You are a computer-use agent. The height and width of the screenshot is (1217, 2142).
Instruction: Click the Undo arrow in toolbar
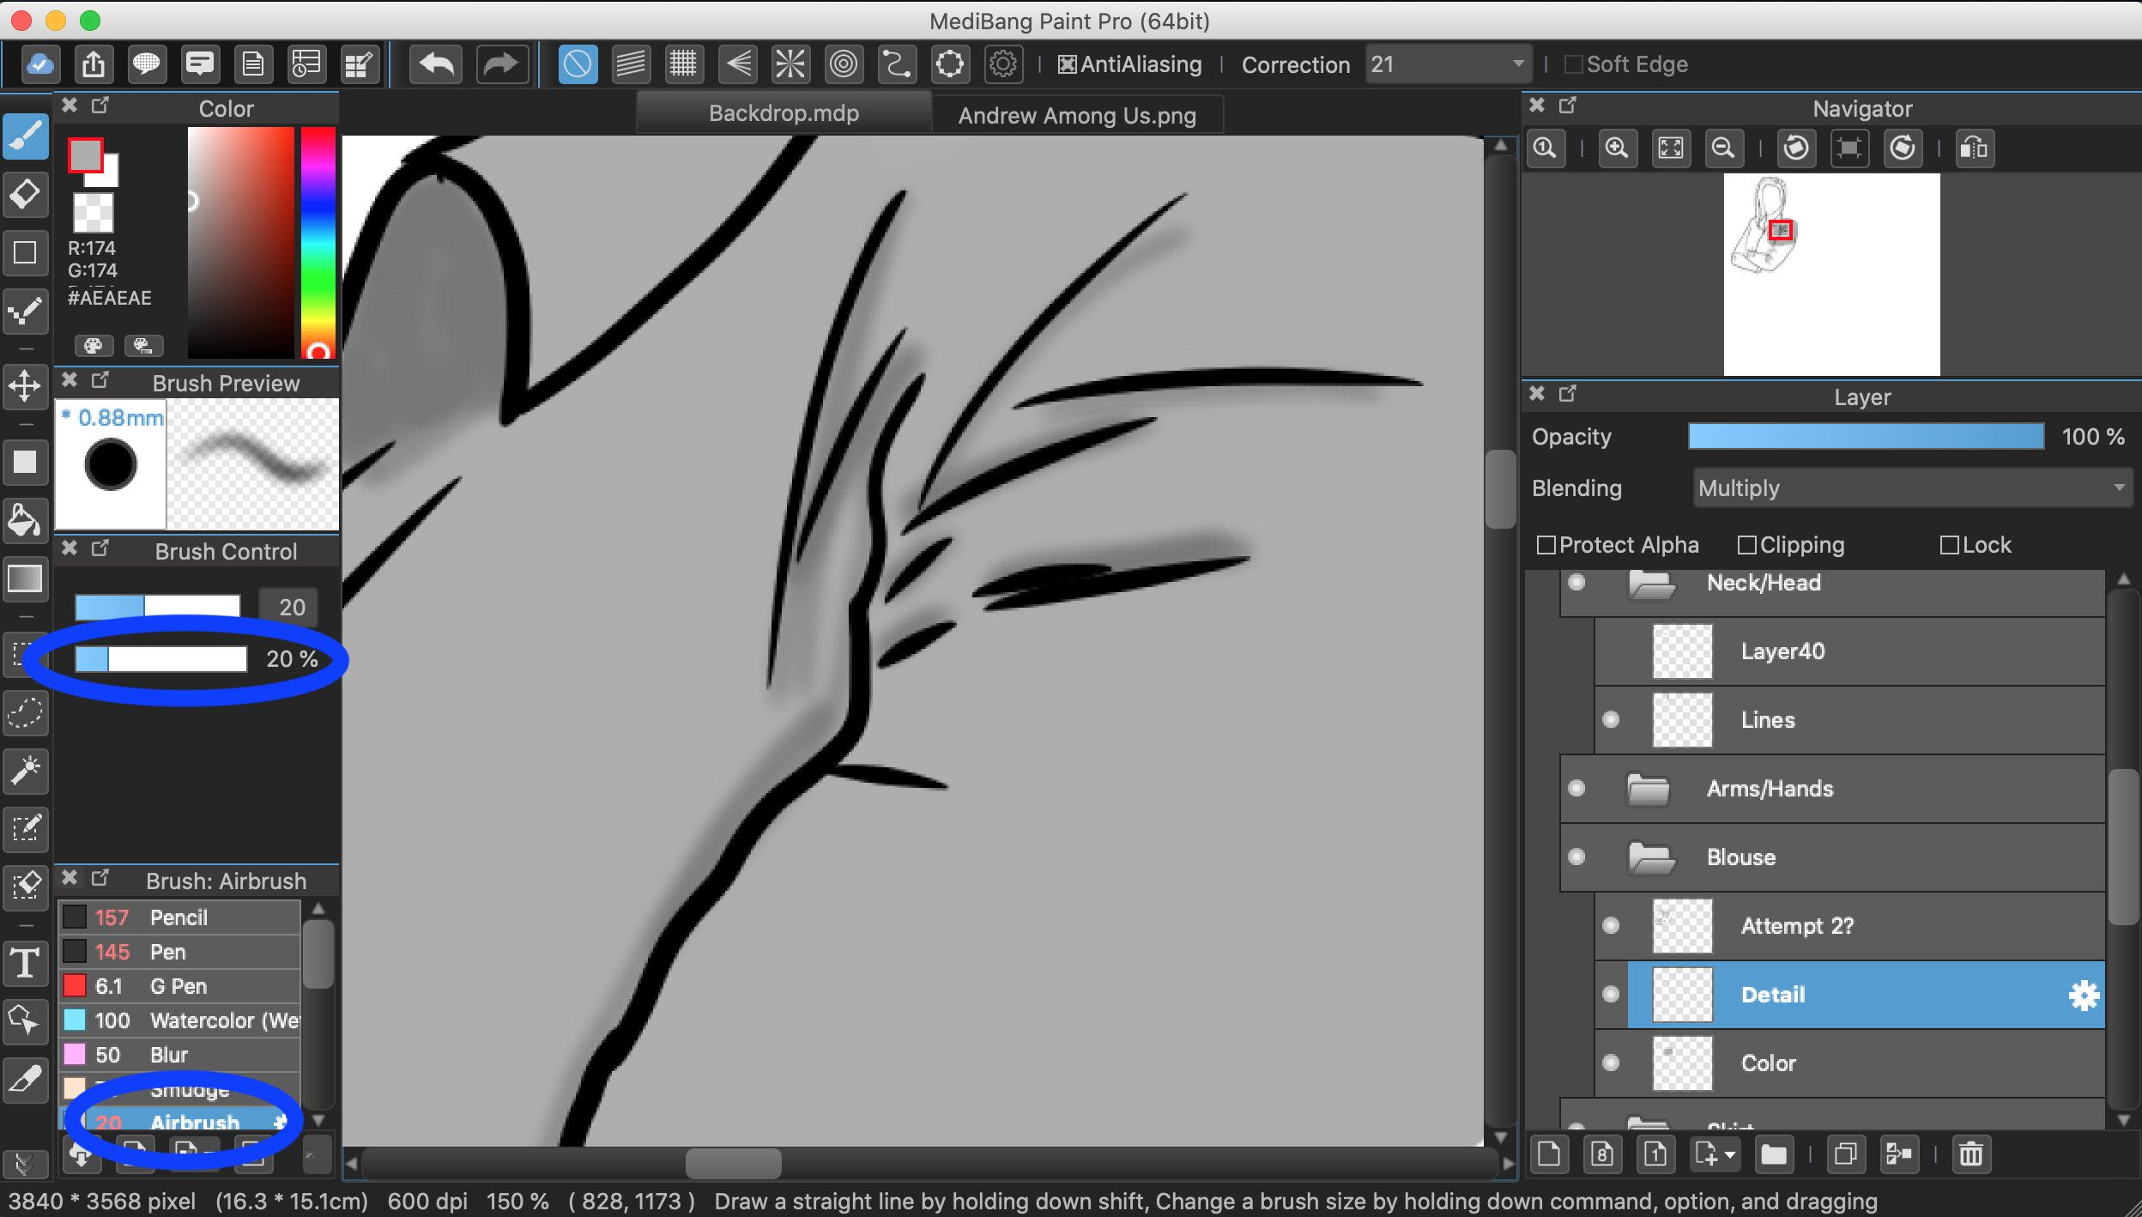437,64
